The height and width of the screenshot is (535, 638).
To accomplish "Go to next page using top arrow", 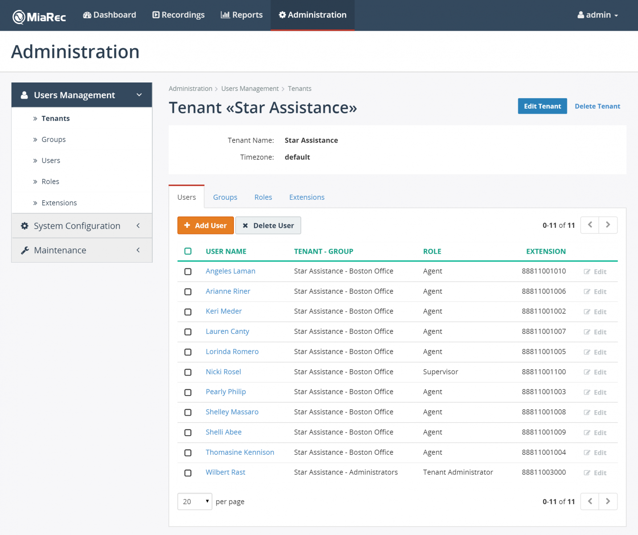I will coord(608,225).
